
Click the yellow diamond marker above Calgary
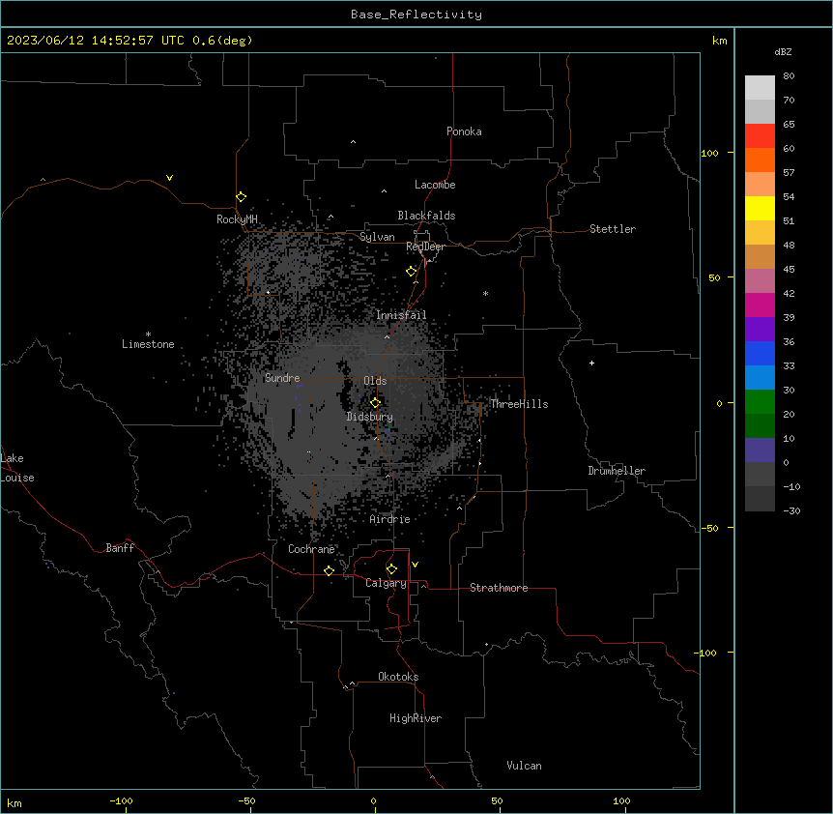click(x=391, y=569)
